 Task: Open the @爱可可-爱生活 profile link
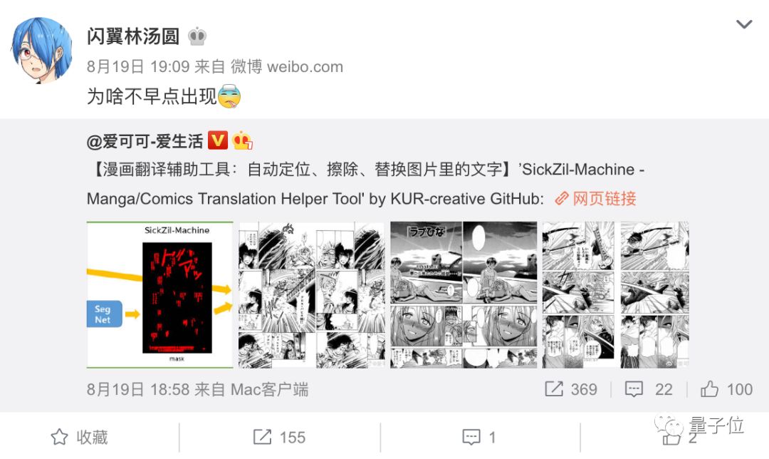click(x=145, y=141)
